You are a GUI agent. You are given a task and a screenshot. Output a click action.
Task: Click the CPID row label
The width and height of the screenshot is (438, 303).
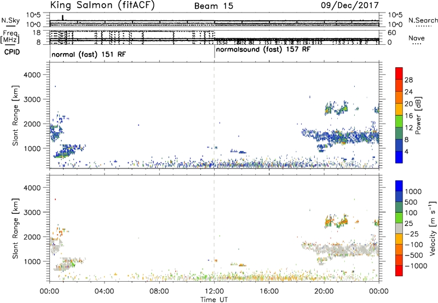click(x=12, y=52)
